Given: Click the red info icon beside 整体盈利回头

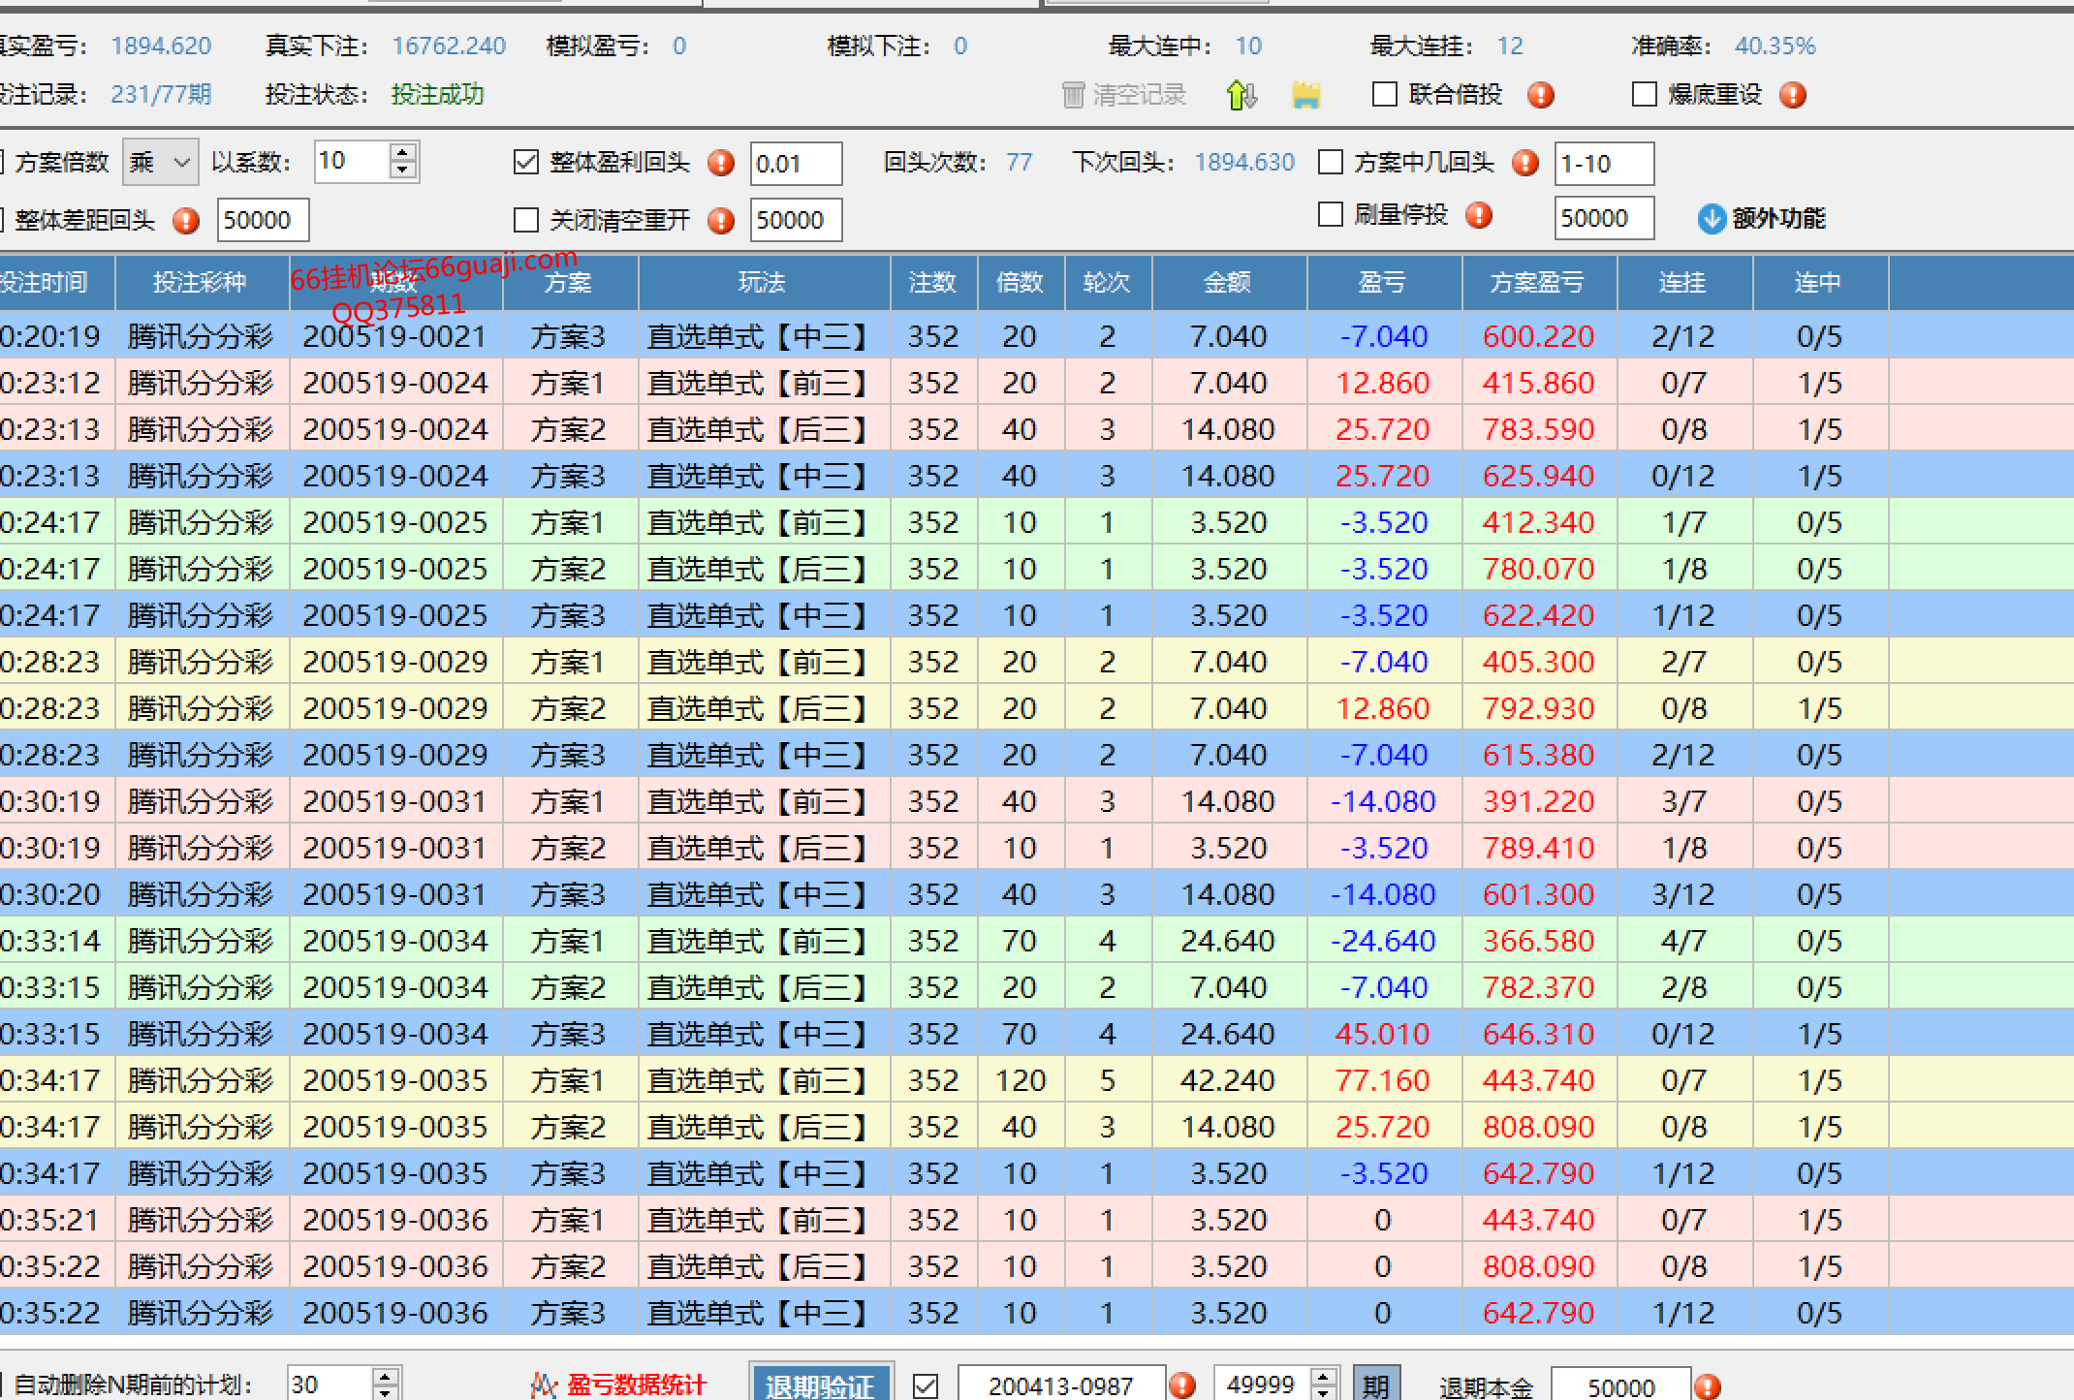Looking at the screenshot, I should tap(721, 163).
